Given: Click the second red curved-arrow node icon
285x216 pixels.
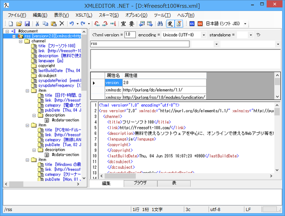Looking at the screenshot, I should coord(105,23).
